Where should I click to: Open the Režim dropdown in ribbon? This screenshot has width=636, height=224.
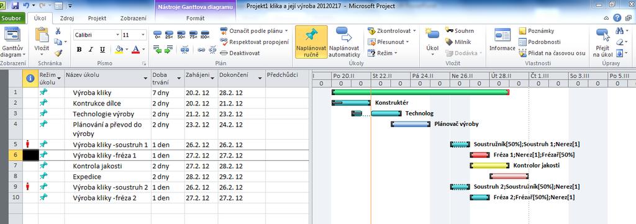click(x=382, y=53)
